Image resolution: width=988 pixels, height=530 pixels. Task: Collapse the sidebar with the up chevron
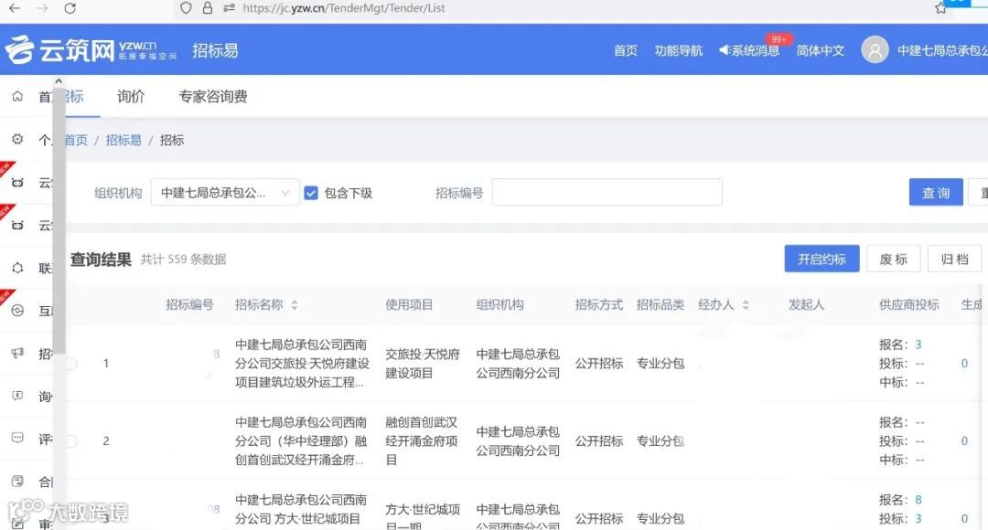(59, 81)
